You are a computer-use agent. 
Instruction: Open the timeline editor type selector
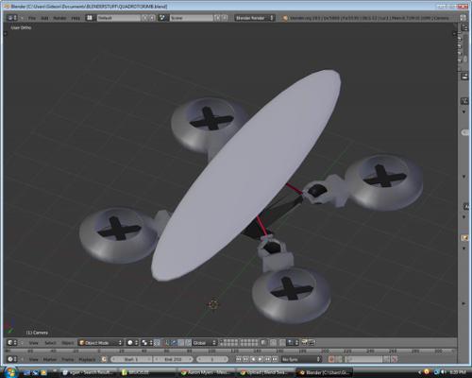click(12, 359)
